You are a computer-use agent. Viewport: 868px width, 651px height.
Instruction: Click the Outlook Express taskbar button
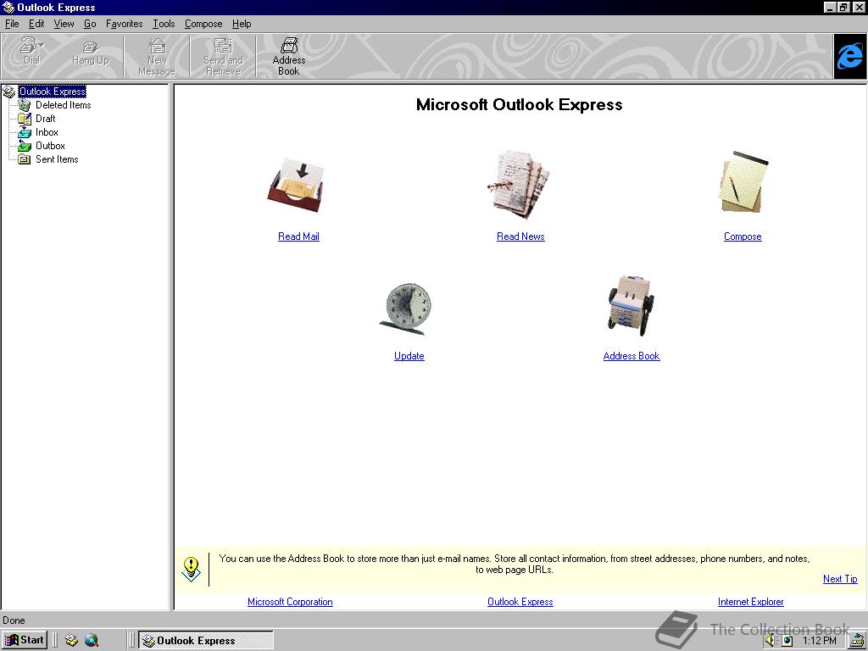point(206,641)
